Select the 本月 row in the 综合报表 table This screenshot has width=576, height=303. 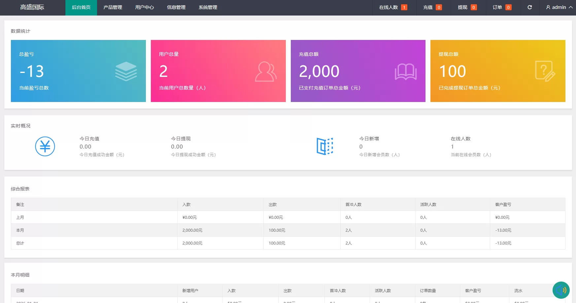(x=94, y=230)
